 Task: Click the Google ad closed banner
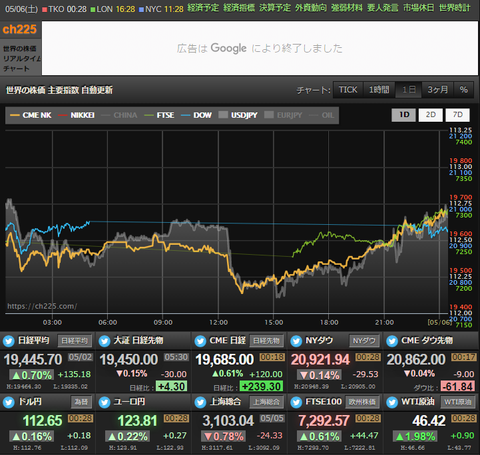click(x=260, y=49)
